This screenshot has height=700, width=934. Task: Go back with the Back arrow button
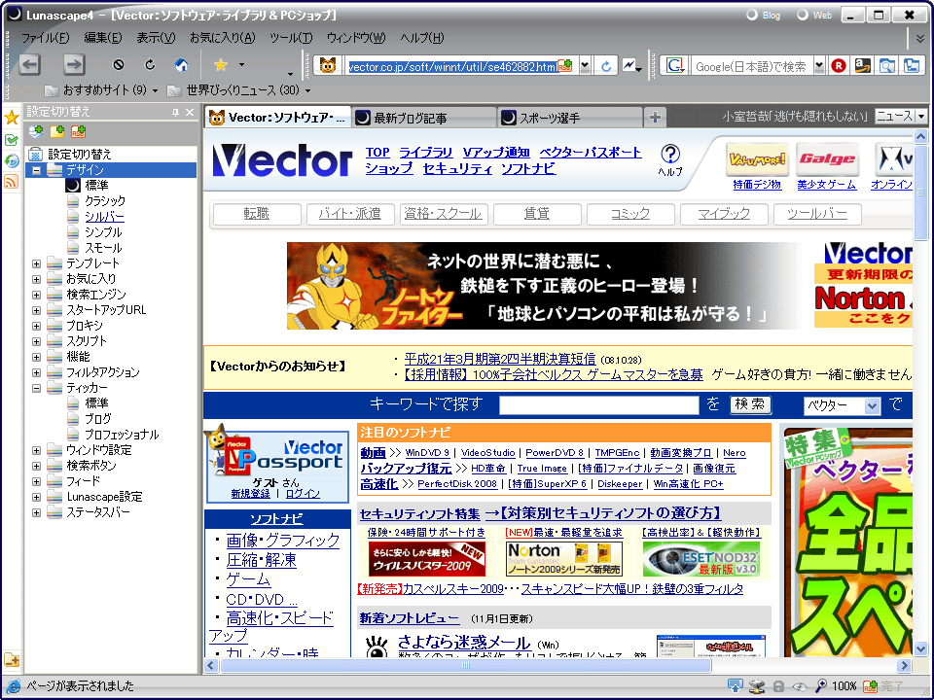29,64
